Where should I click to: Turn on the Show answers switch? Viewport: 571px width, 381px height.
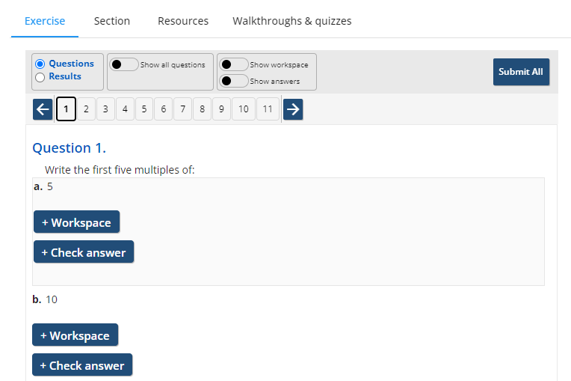point(234,81)
